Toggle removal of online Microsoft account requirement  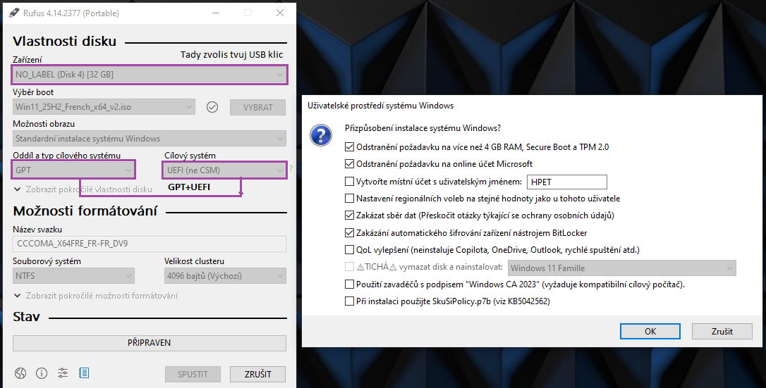pos(349,164)
